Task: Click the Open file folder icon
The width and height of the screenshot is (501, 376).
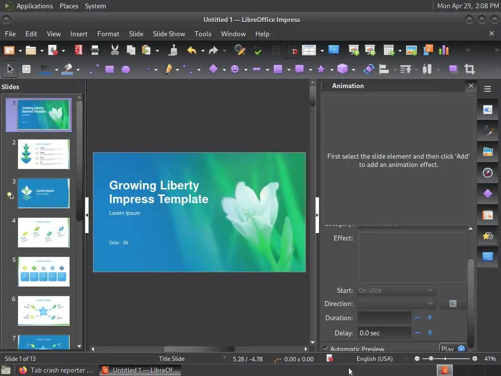Action: click(x=31, y=50)
